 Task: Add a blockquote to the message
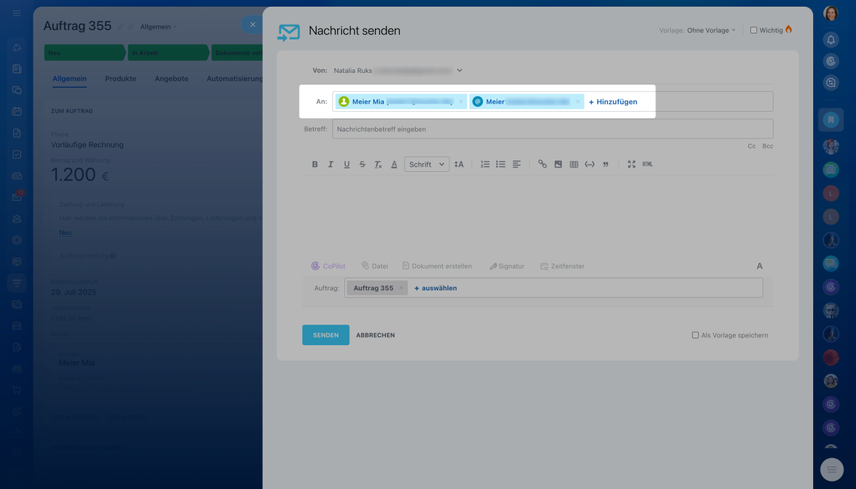point(605,165)
